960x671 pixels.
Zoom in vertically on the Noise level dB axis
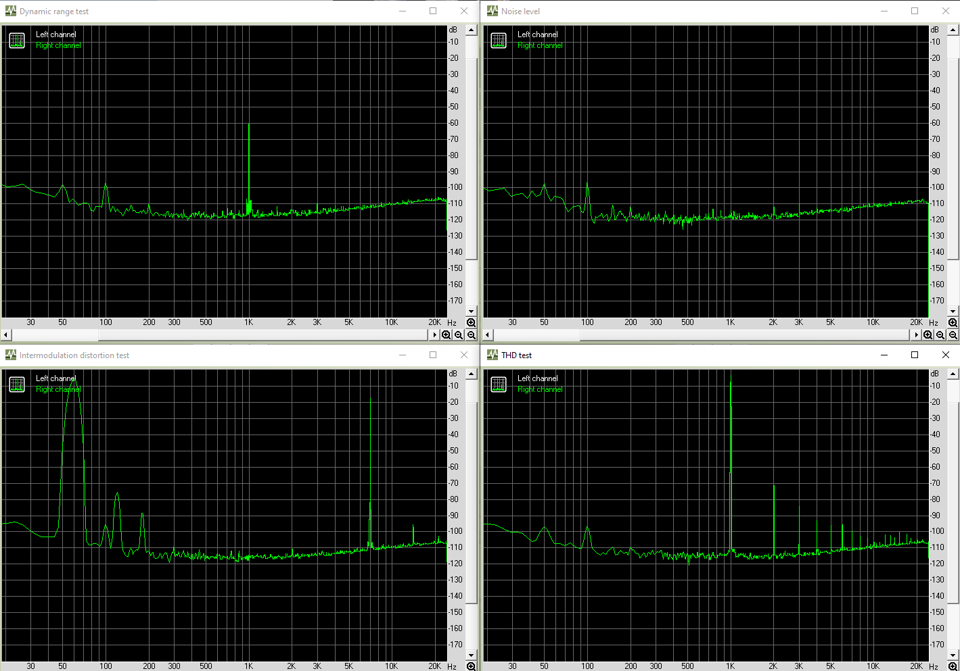click(x=953, y=323)
